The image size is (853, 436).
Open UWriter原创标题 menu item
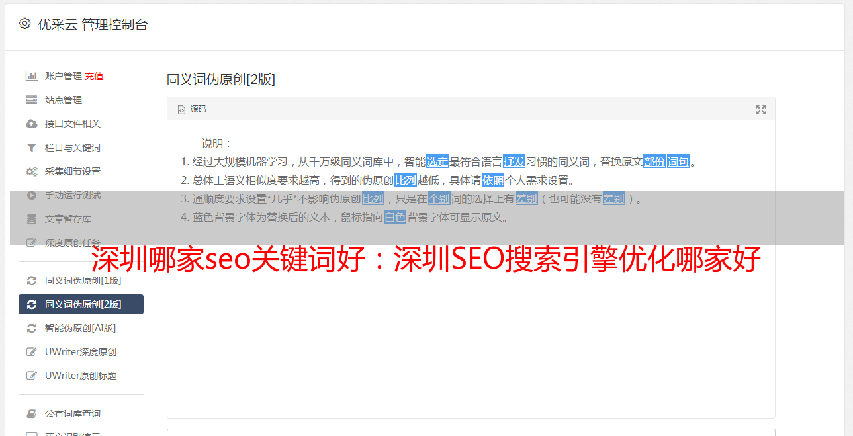pyautogui.click(x=81, y=376)
